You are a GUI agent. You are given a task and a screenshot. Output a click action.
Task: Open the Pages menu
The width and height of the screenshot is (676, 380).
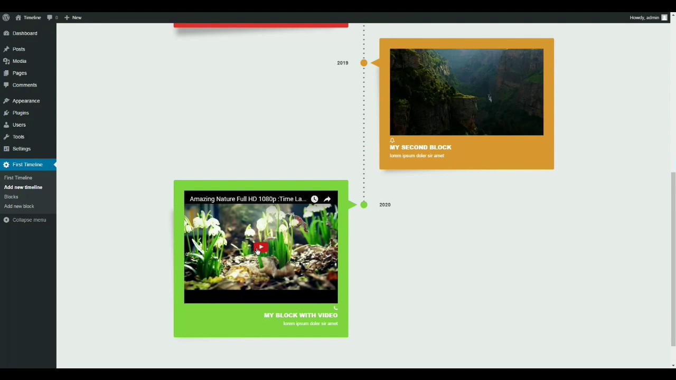[20, 73]
